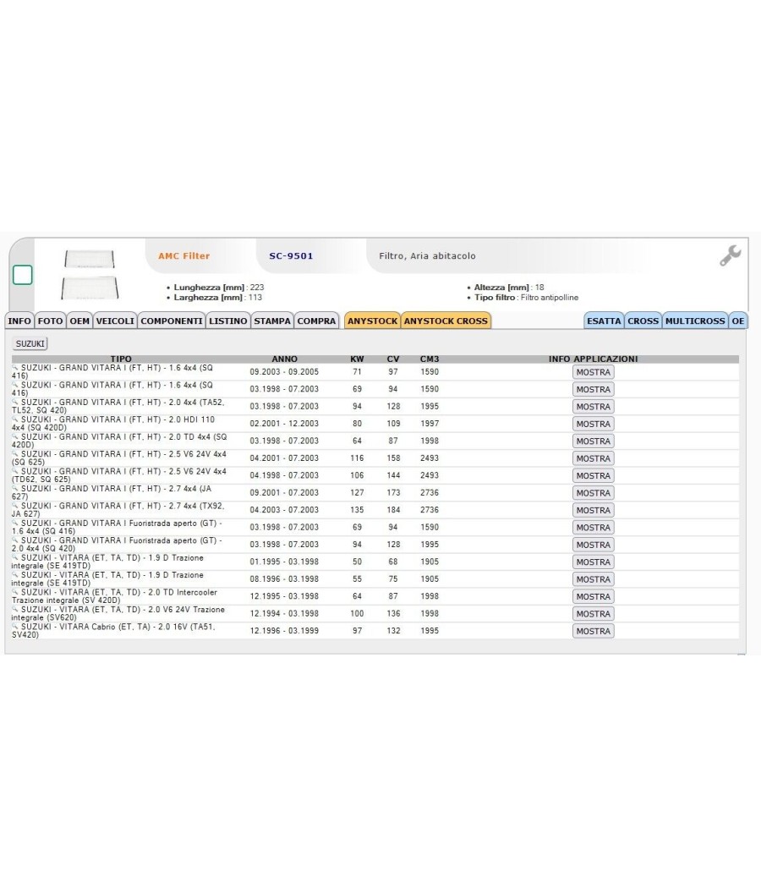Image resolution: width=761 pixels, height=888 pixels.
Task: Click the '02.2001 - 12.2003' year cell
Action: tap(284, 424)
